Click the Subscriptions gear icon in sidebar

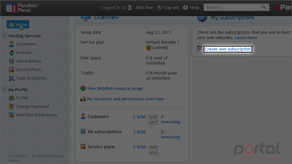11,61
